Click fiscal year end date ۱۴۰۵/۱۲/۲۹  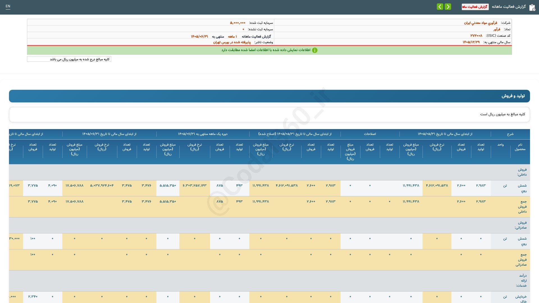(x=471, y=42)
